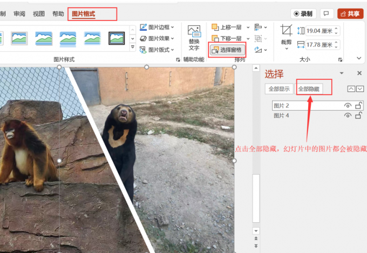Expand the 裁剪 crop dropdown arrow
Screen dimensions: 367x253
287,49
